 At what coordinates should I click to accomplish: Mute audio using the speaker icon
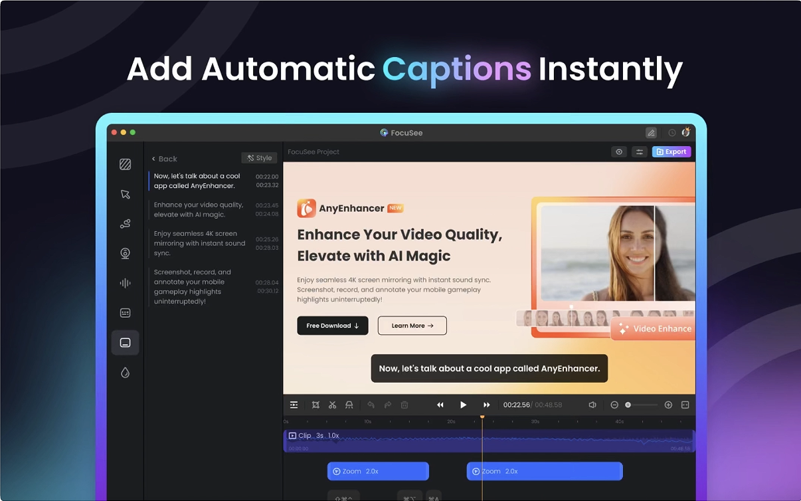click(x=592, y=405)
